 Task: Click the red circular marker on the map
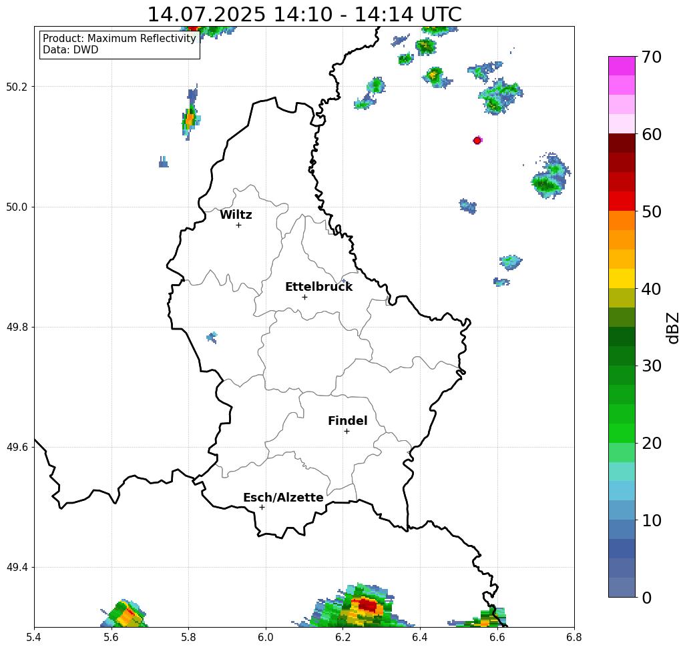tap(477, 141)
